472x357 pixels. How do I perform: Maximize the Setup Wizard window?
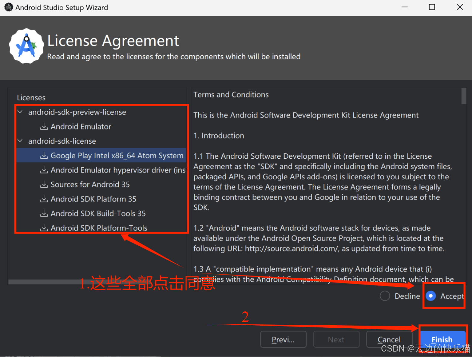click(432, 7)
